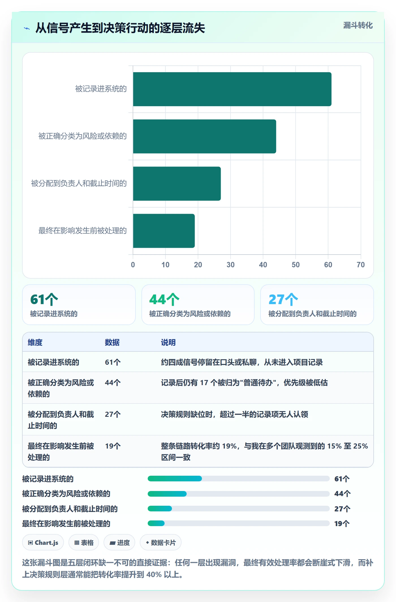Click the 被分配到负责人和截止时间的 label on the chart axis
This screenshot has height=602, width=396.
point(79,183)
